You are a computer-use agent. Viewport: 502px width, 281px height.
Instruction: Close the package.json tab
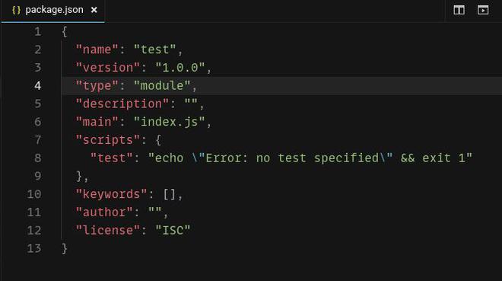tap(94, 10)
